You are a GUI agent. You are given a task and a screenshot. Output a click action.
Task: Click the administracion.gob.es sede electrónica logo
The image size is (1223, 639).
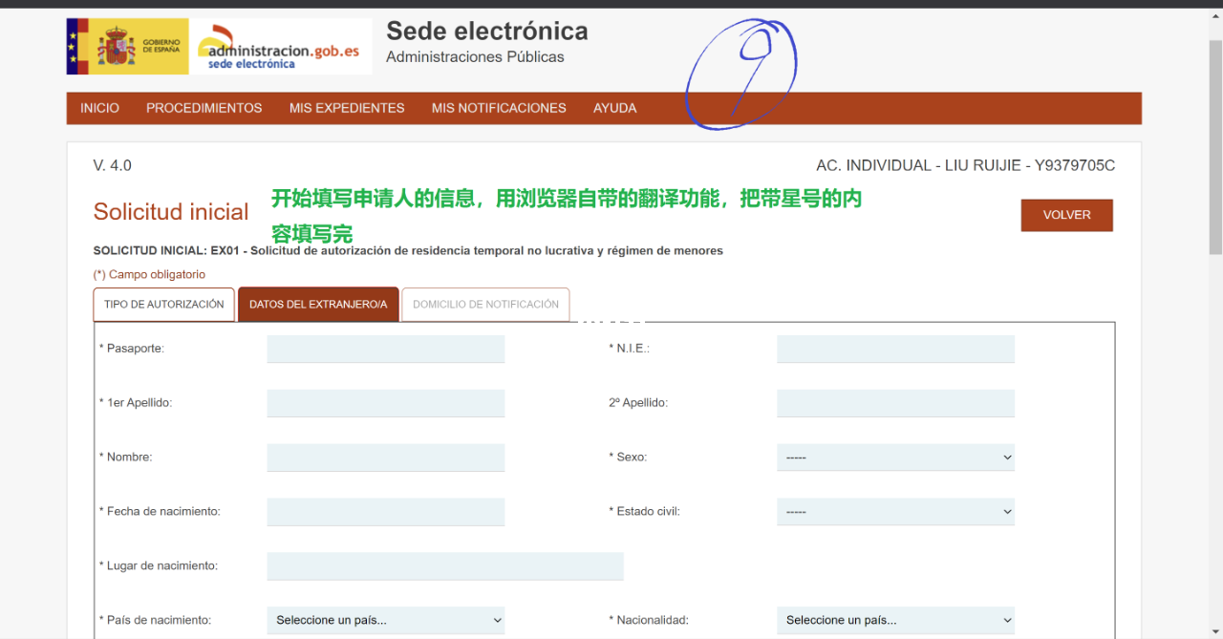pyautogui.click(x=281, y=46)
